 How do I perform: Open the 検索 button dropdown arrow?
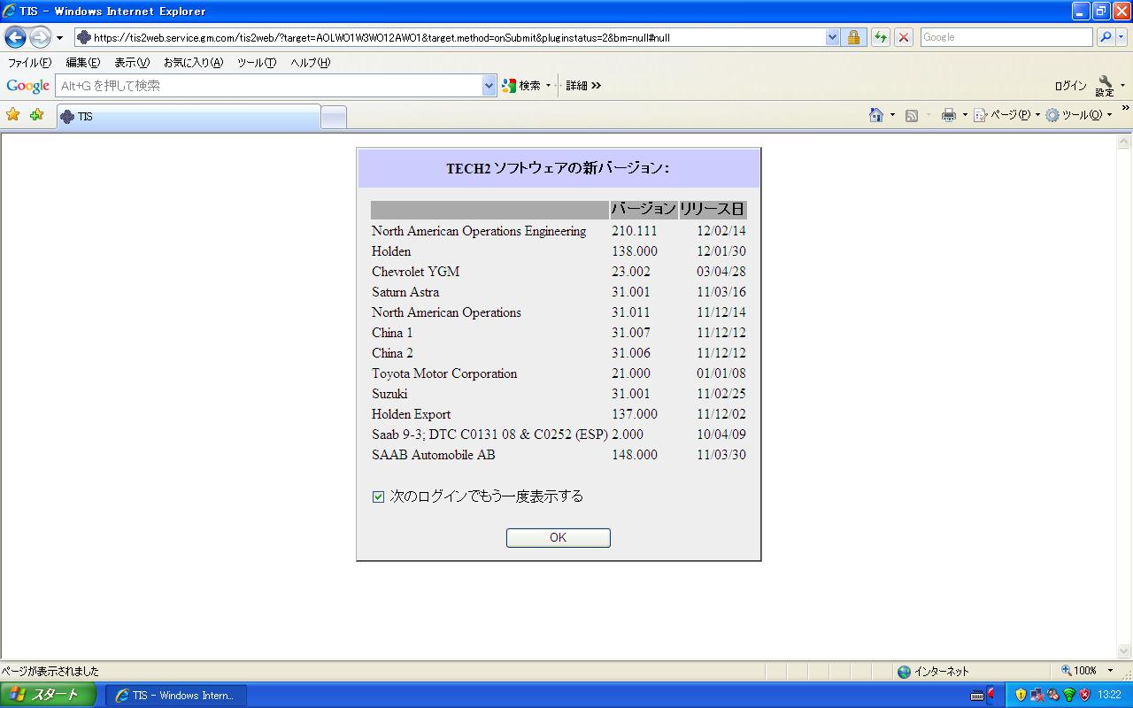pyautogui.click(x=548, y=86)
